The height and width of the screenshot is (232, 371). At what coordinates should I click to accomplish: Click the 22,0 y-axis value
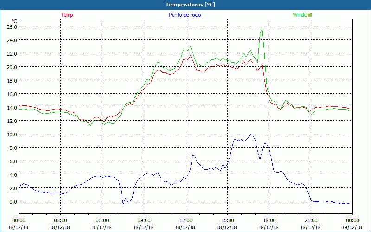click(x=12, y=54)
